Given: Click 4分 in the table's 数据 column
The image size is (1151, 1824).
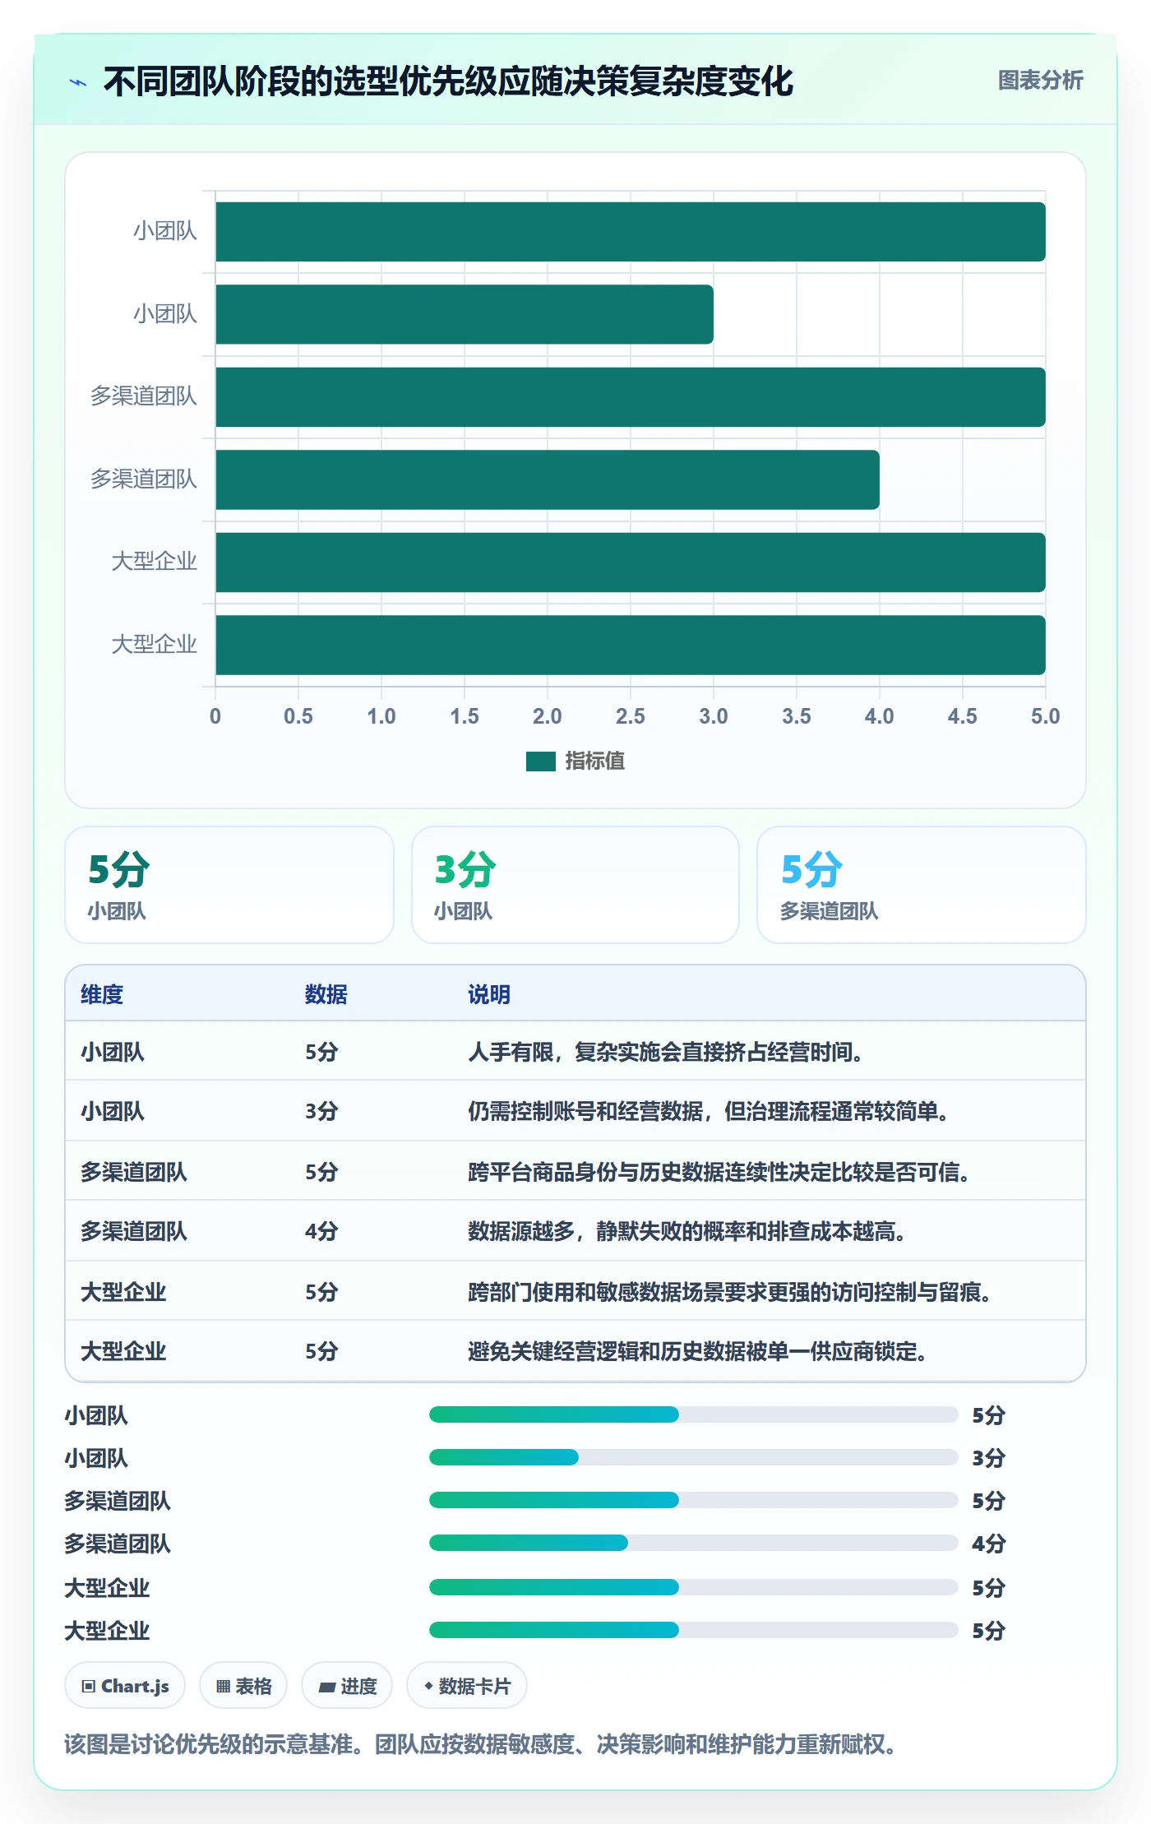Looking at the screenshot, I should pyautogui.click(x=321, y=1231).
